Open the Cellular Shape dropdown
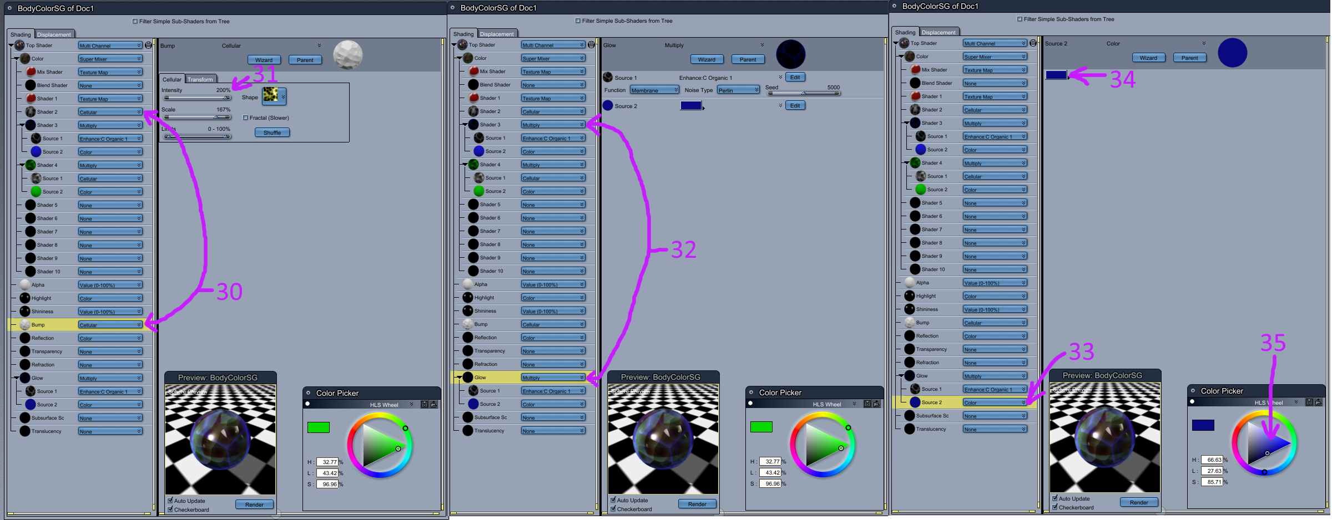 (x=274, y=96)
